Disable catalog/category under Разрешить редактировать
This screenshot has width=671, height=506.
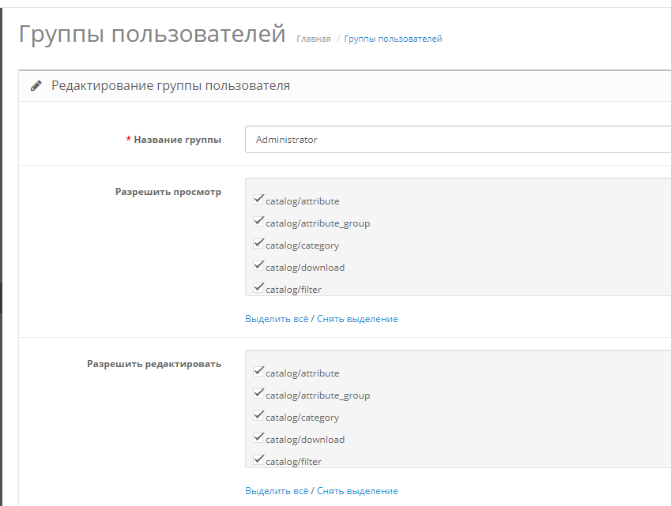point(258,416)
